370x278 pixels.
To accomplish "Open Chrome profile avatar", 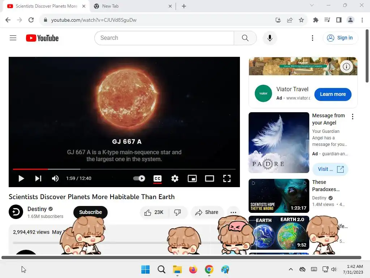I will tap(350, 20).
